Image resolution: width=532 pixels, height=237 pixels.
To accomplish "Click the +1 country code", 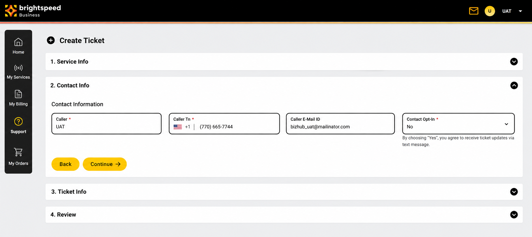I will point(187,127).
